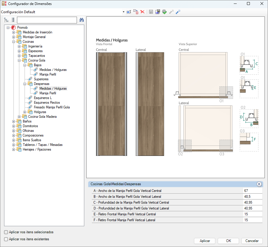The height and width of the screenshot is (247, 268).
Task: Click the red X delete icon
Action: [142, 12]
